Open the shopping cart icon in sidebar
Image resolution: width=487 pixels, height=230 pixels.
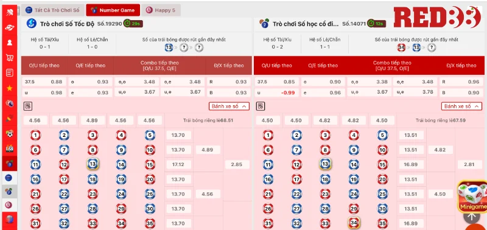(x=10, y=58)
